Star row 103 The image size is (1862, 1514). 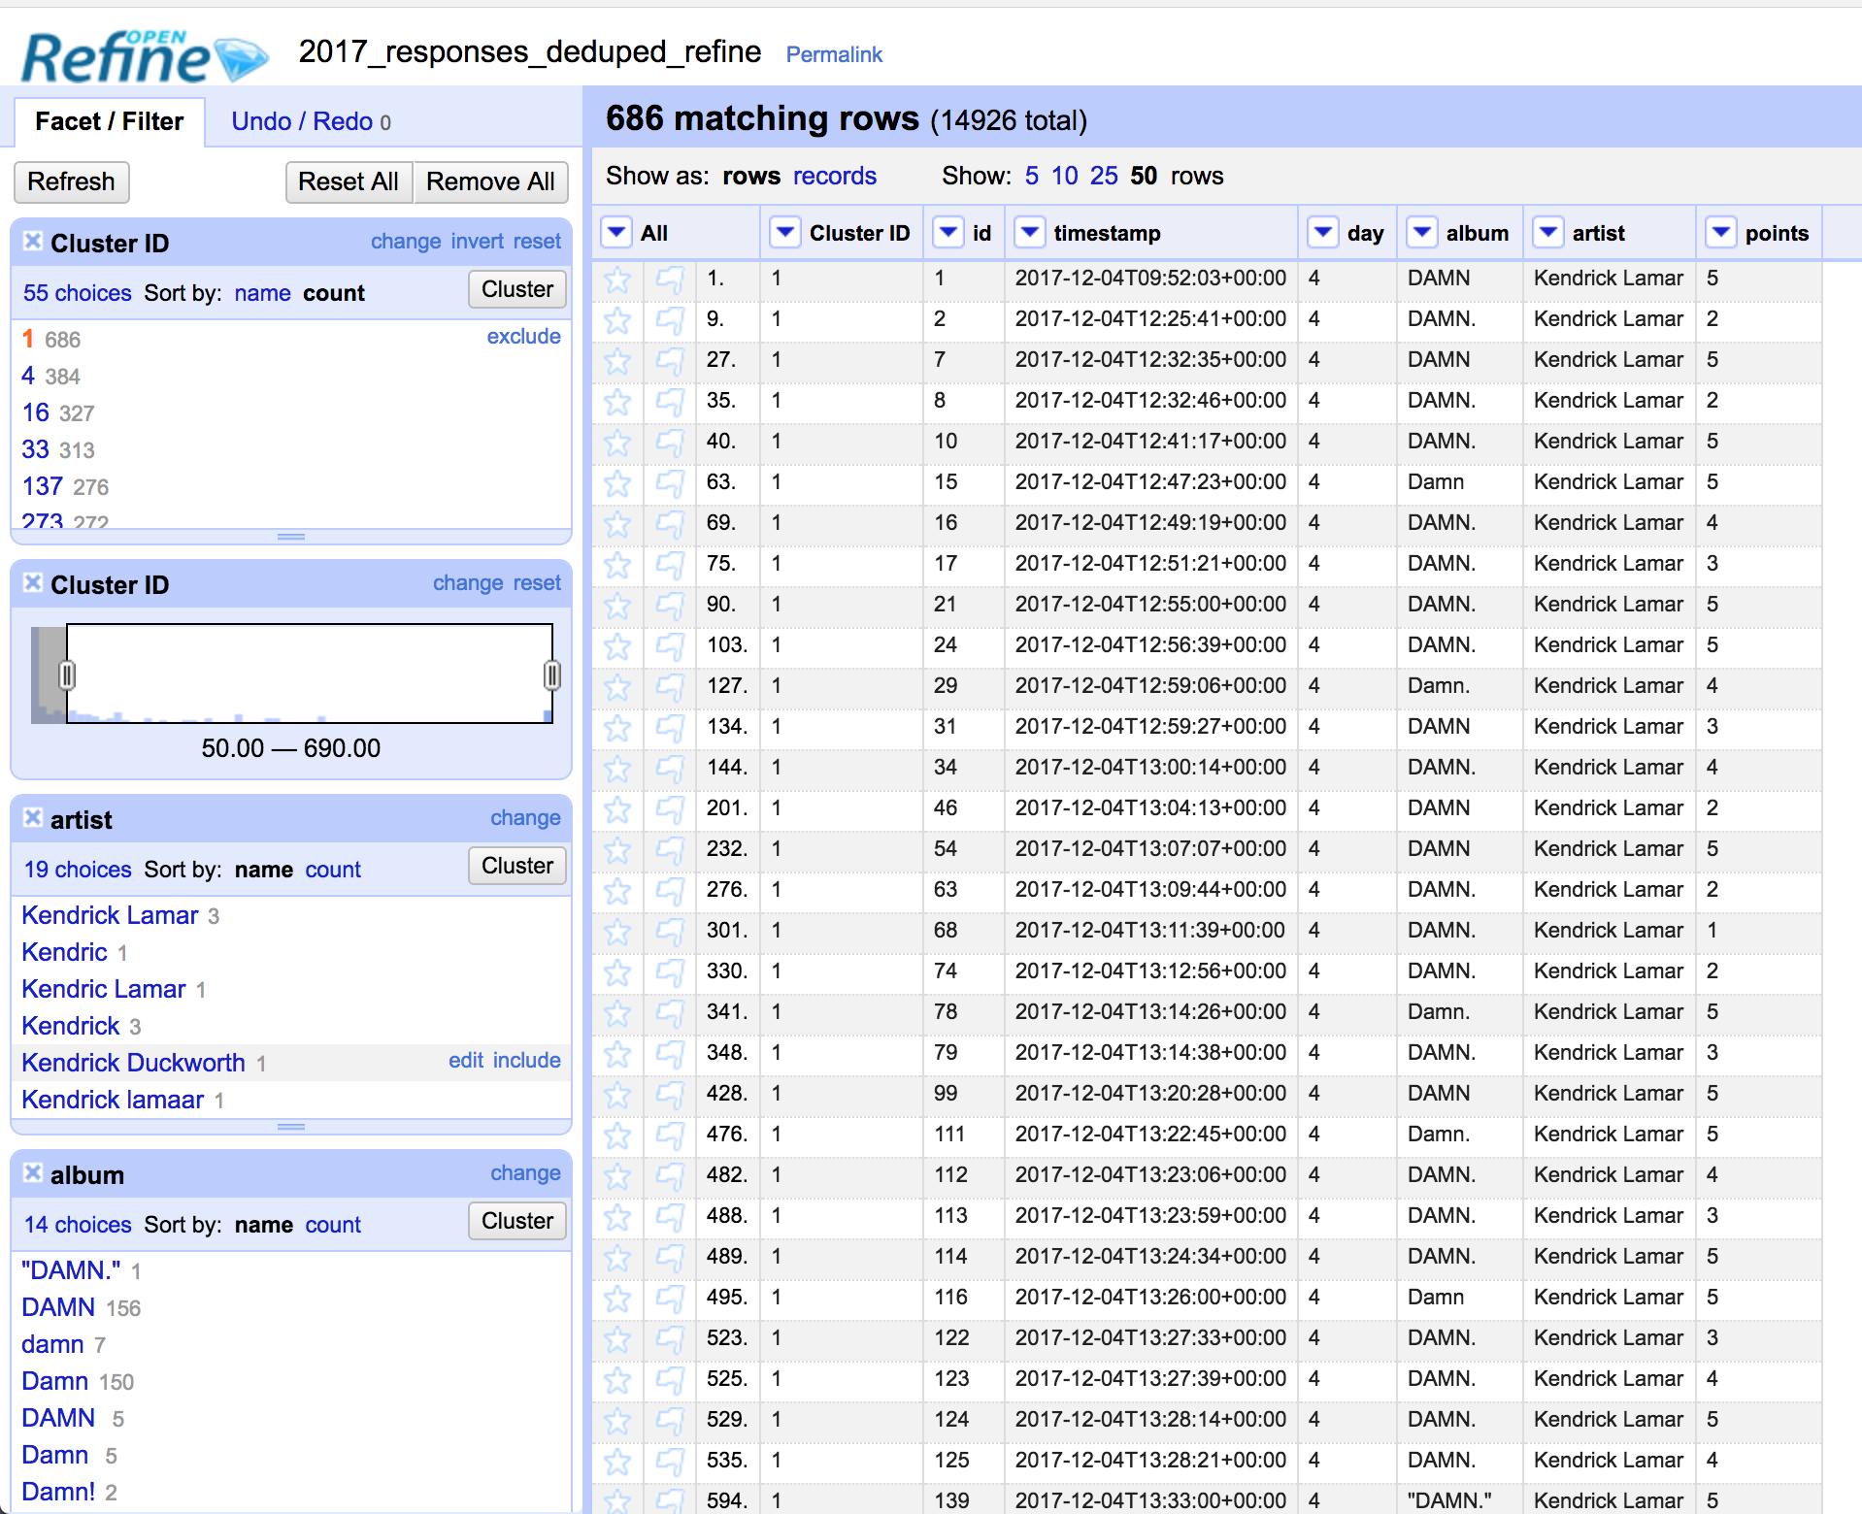coord(617,646)
